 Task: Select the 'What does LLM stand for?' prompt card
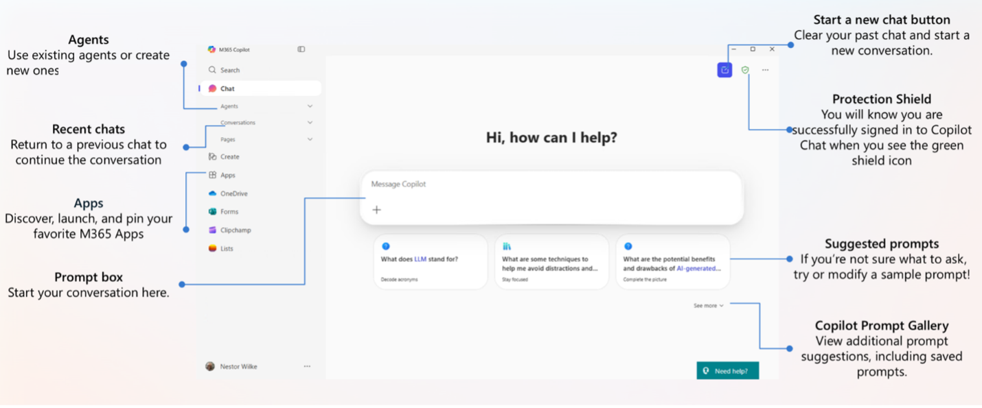click(431, 262)
